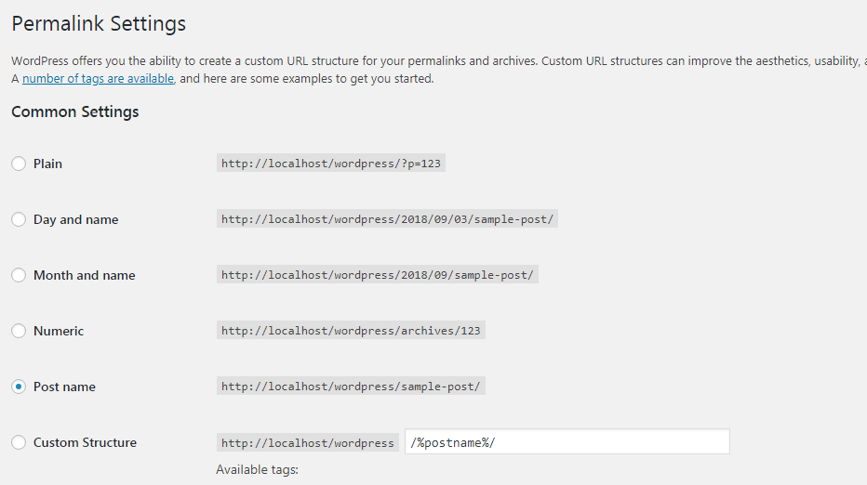Choose the Day and name radio option
Viewport: 867px width, 485px height.
click(x=19, y=219)
